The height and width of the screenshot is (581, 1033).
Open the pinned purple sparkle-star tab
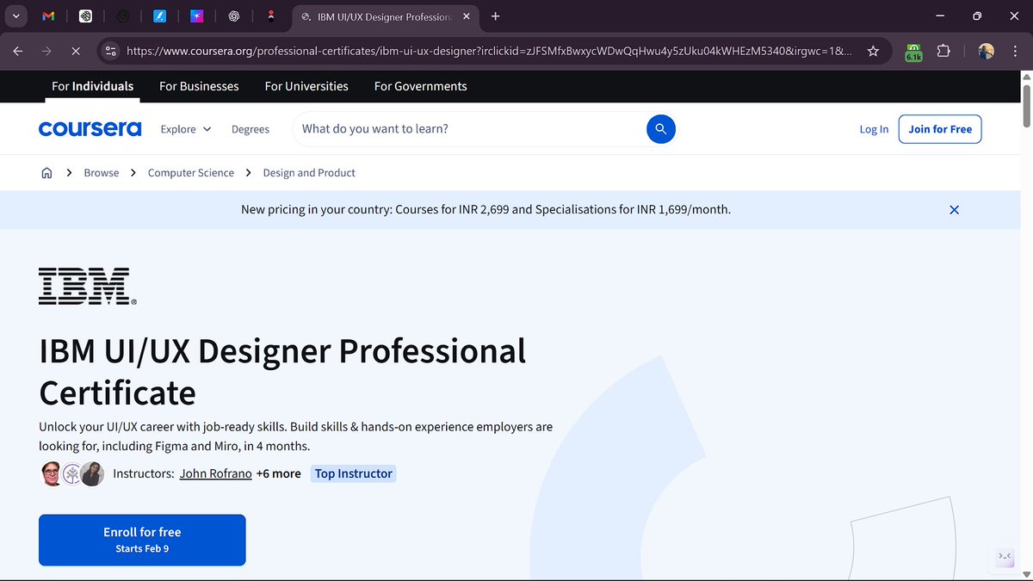[x=197, y=16]
